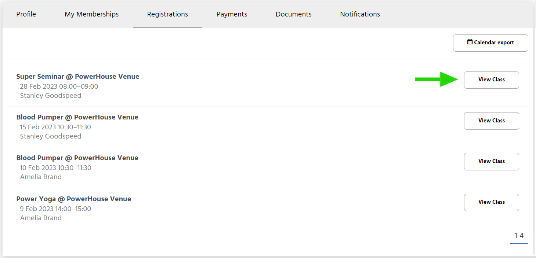Click Blood Pumper title with Amelia Brand

coord(77,158)
